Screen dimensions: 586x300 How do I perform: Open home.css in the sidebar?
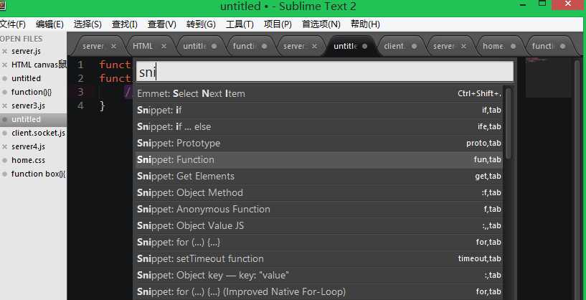tap(29, 160)
